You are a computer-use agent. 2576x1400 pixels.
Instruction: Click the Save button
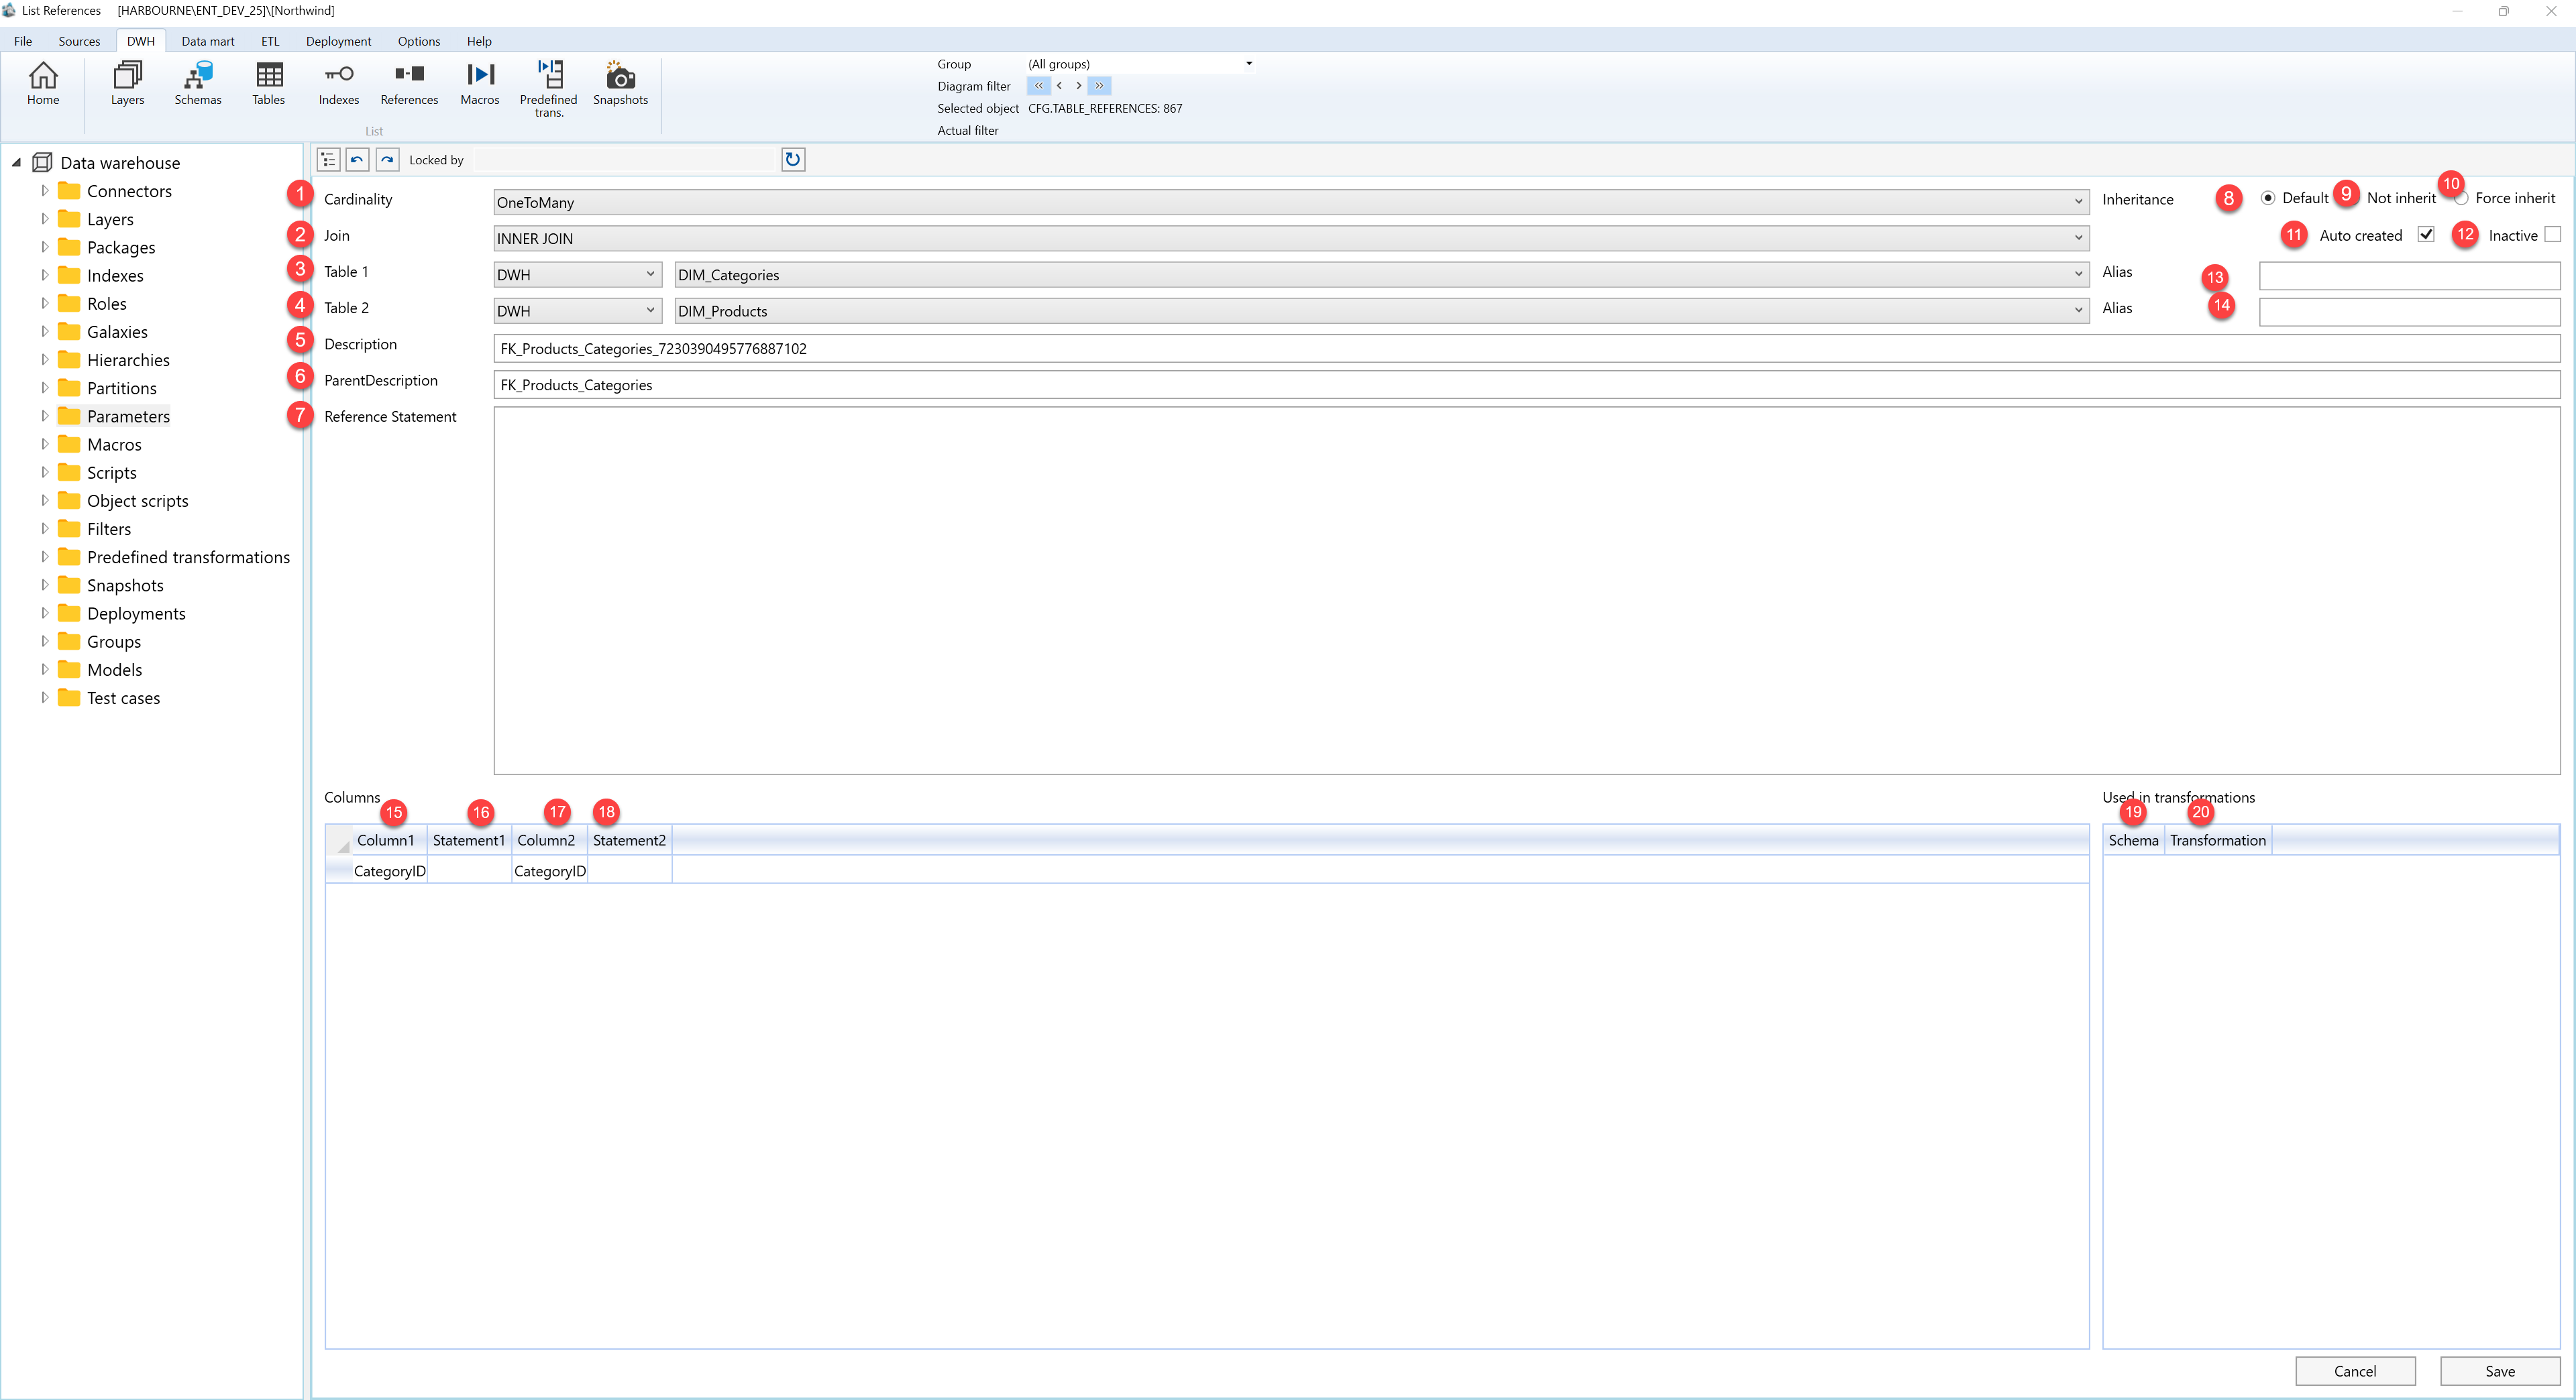[2500, 1371]
